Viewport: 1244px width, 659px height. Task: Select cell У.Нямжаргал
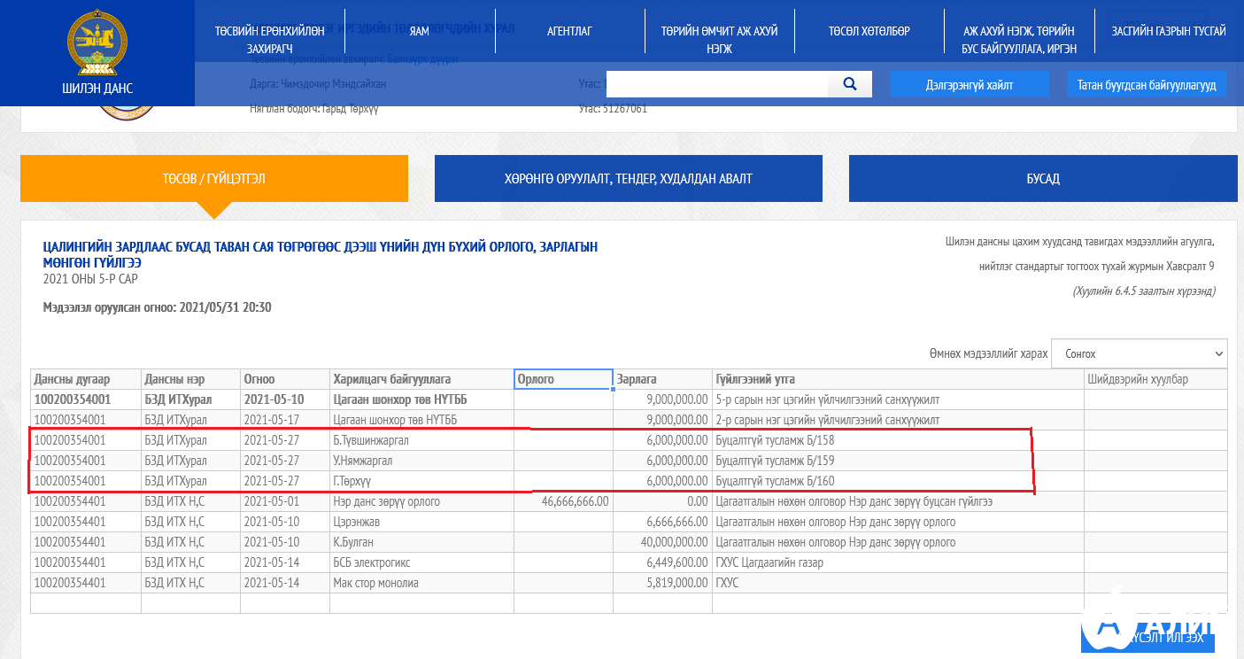click(x=421, y=461)
